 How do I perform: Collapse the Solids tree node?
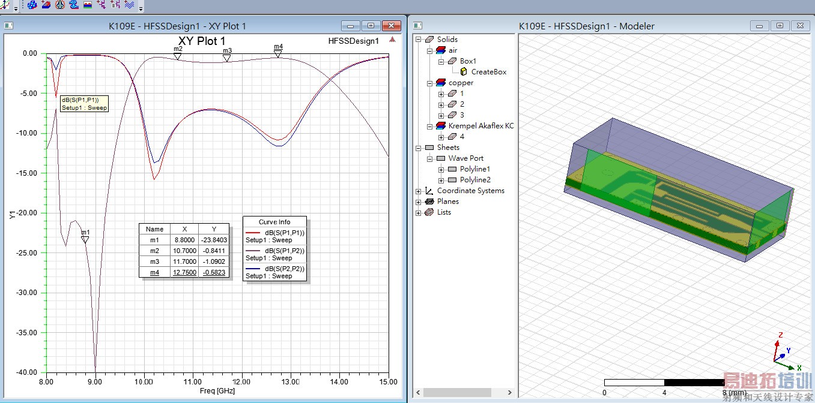coord(419,40)
